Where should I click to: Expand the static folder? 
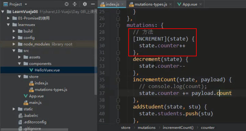point(14,109)
